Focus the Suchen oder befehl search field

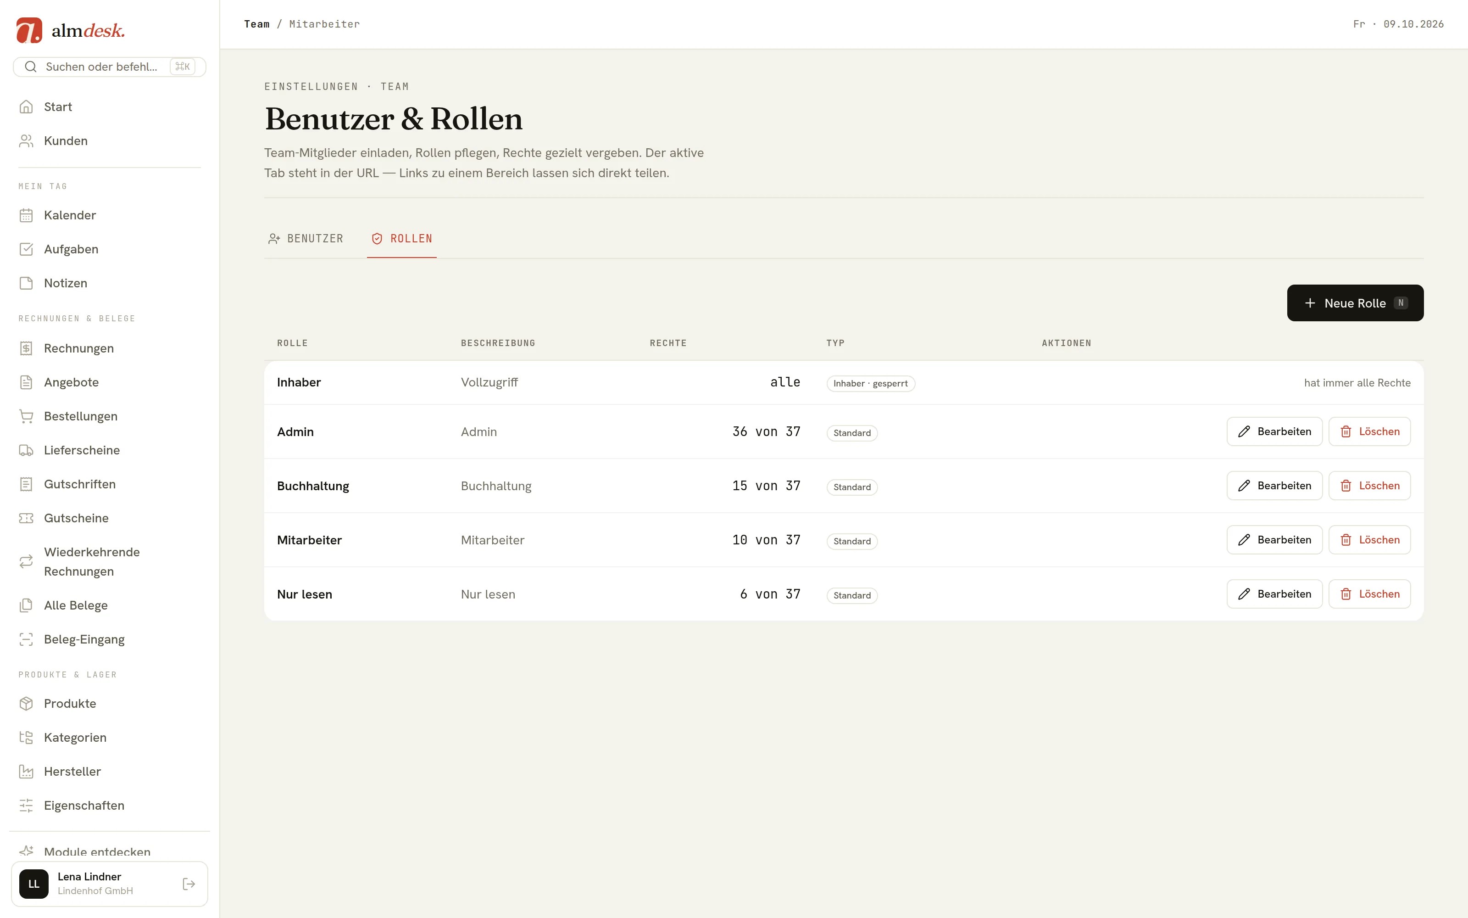pos(110,67)
